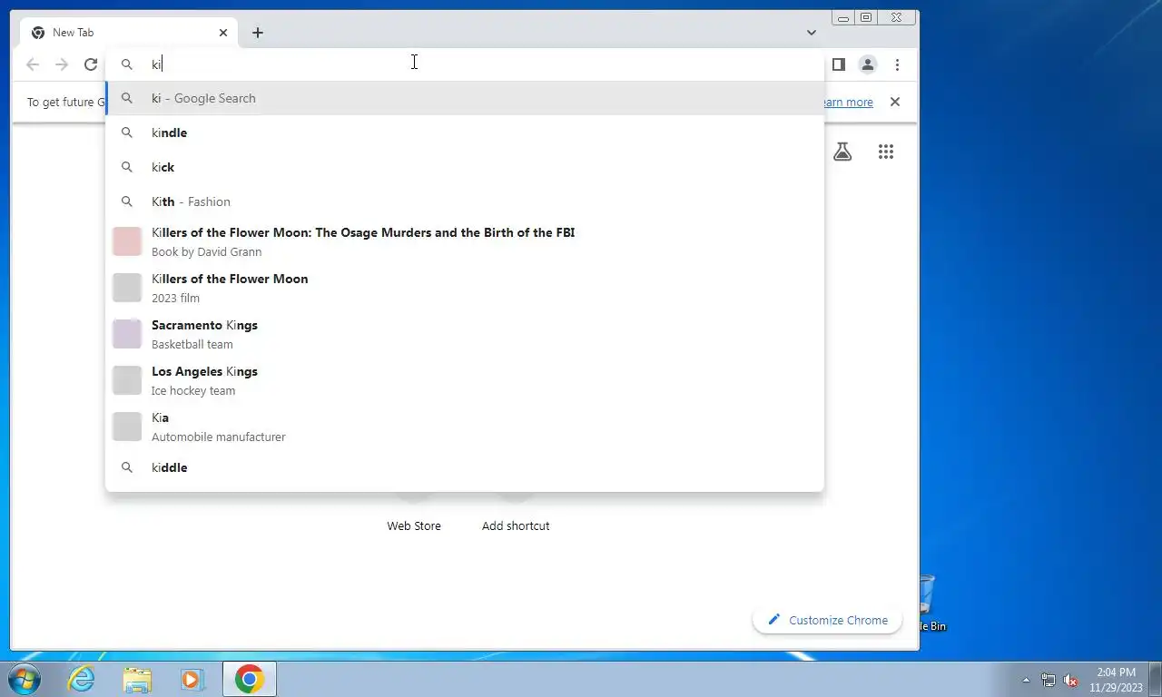The image size is (1162, 697).
Task: Select Killers of the Flower Moon 2023 film
Action: click(465, 288)
